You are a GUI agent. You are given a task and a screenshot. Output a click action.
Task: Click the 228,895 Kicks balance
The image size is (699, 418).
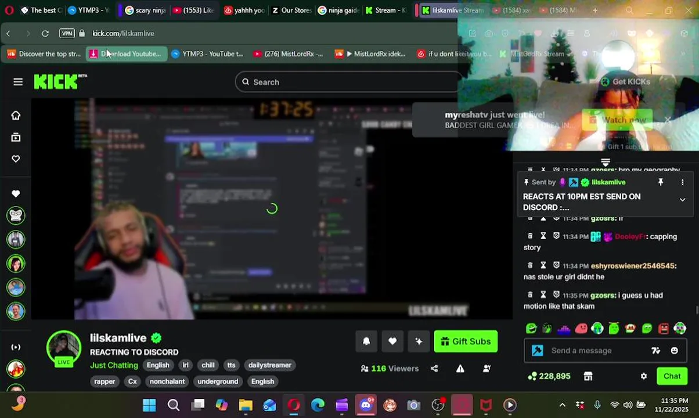click(549, 376)
